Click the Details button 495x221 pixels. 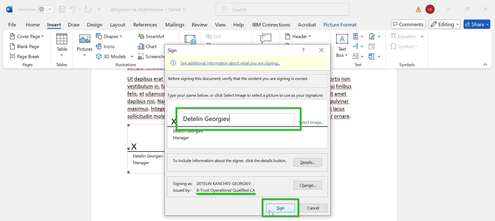tap(308, 162)
